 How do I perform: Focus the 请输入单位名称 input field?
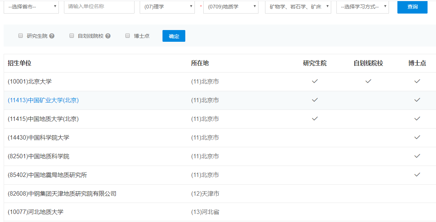tap(99, 7)
